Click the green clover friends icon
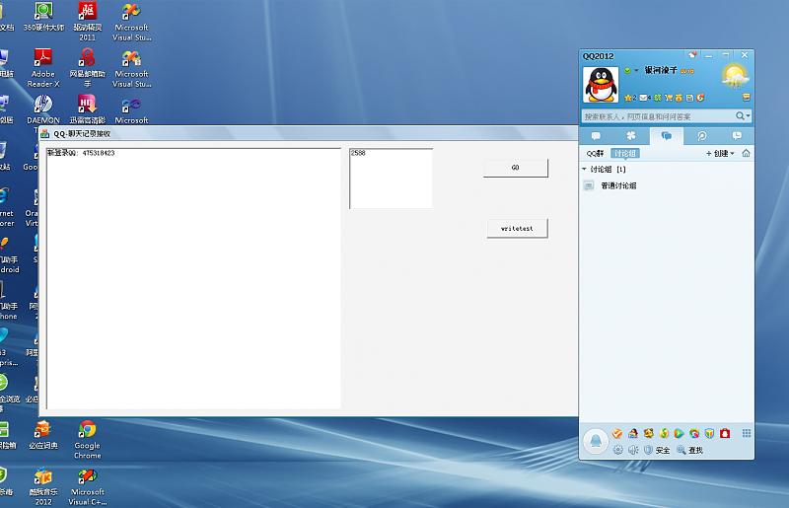 point(657,98)
